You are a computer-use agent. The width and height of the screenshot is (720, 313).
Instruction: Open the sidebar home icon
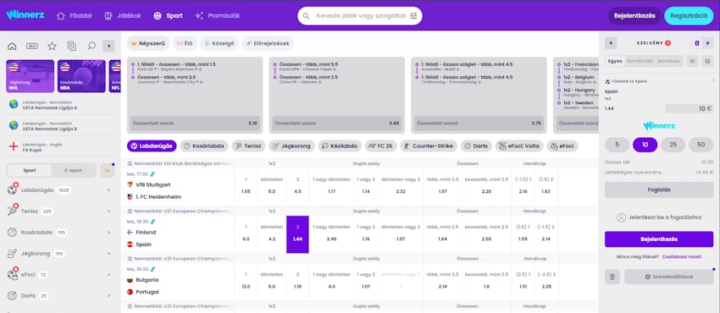[x=13, y=46]
